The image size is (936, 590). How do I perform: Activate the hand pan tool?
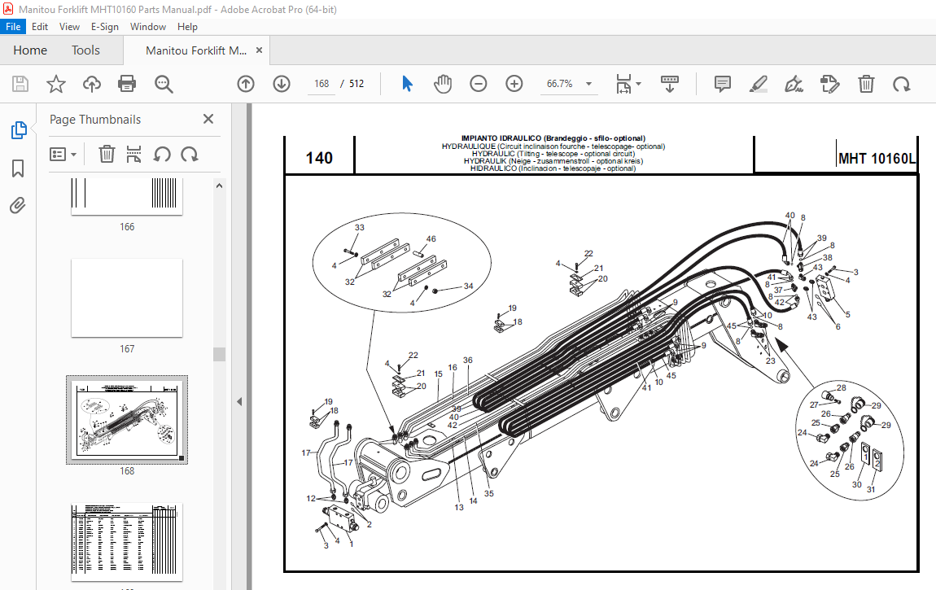pyautogui.click(x=443, y=84)
